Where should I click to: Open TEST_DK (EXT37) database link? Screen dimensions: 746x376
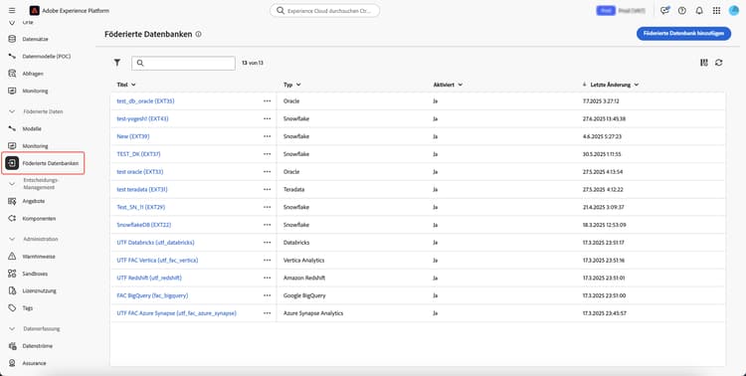(x=138, y=154)
